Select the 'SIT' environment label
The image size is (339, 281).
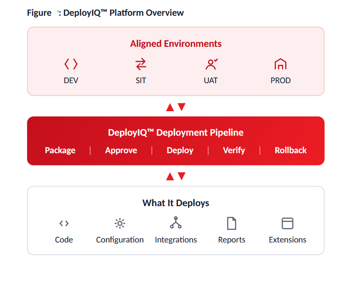click(141, 81)
